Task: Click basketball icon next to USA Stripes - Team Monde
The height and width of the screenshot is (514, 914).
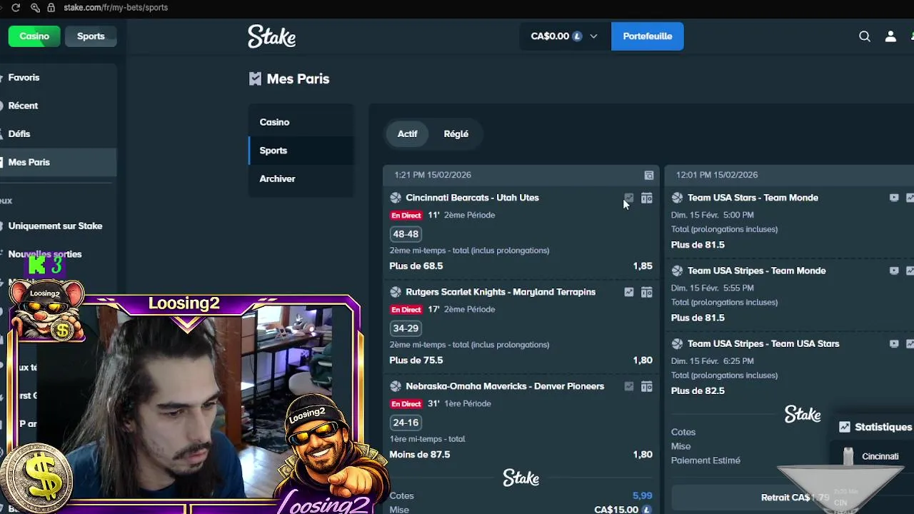Action: (x=677, y=271)
